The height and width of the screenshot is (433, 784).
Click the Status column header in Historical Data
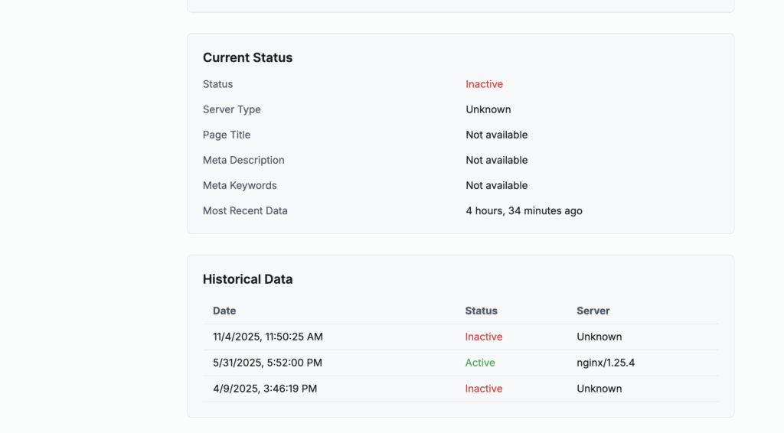481,311
